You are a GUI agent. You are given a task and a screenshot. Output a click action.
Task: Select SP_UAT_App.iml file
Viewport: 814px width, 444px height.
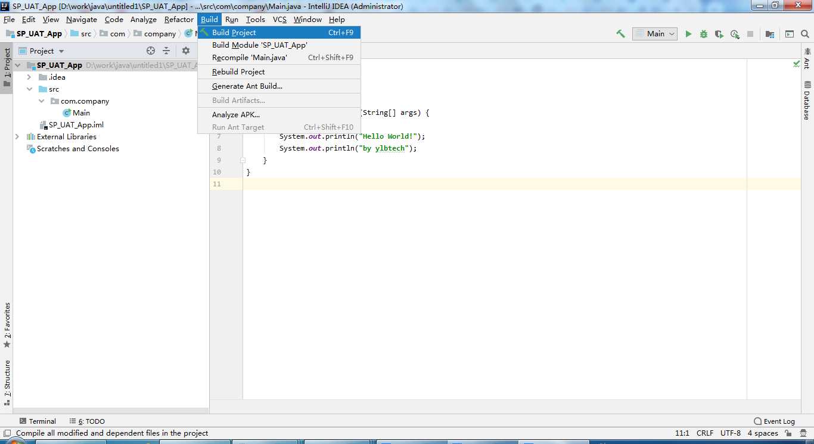click(x=72, y=125)
